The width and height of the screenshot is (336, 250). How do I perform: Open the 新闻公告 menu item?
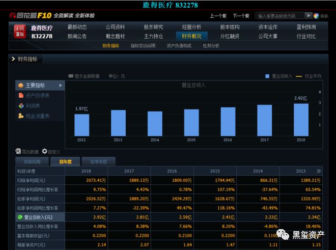[x=77, y=37]
